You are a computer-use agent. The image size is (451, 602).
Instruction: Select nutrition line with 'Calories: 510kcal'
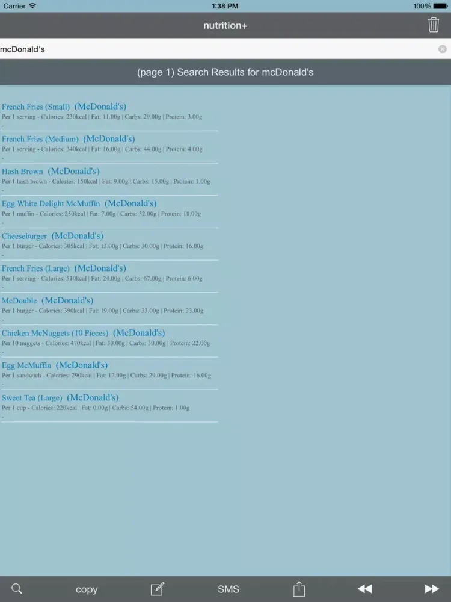coord(102,278)
